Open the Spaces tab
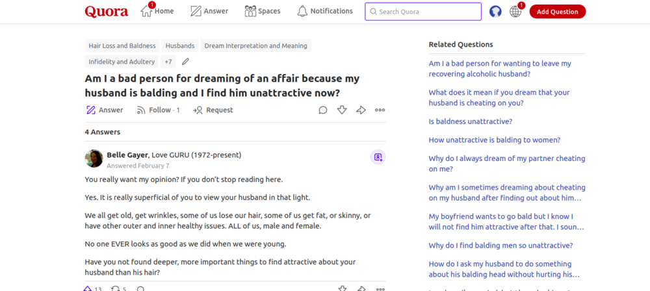The height and width of the screenshot is (291, 650). (x=262, y=11)
